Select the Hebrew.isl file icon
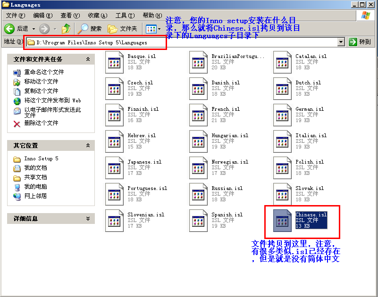 (114, 141)
